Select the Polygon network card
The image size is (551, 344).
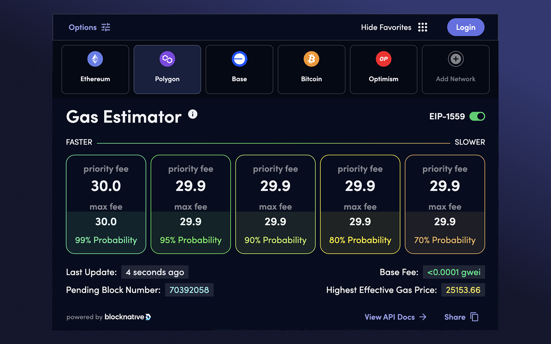167,69
